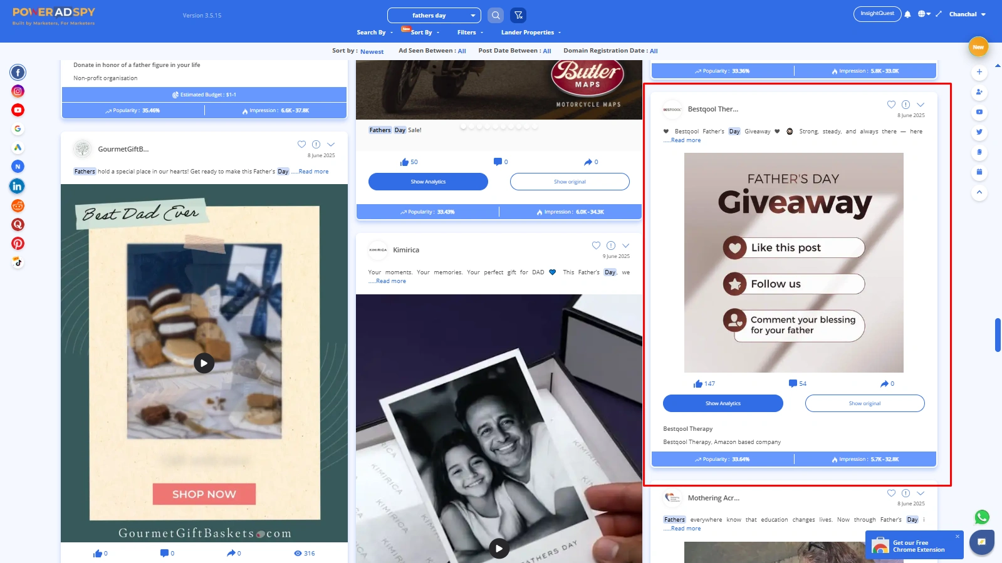Select the Google Ads platform icon
Image resolution: width=1002 pixels, height=563 pixels.
pyautogui.click(x=18, y=148)
